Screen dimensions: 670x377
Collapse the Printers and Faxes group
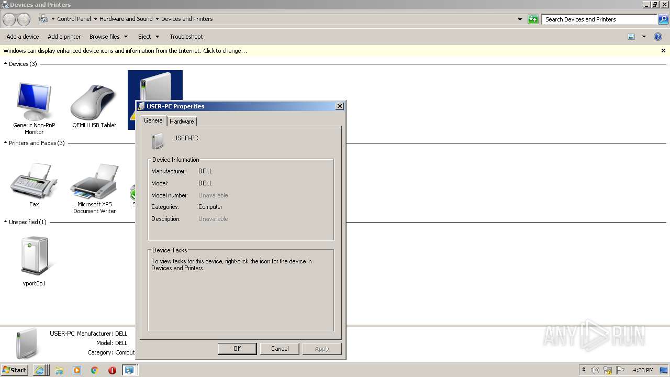pos(6,143)
